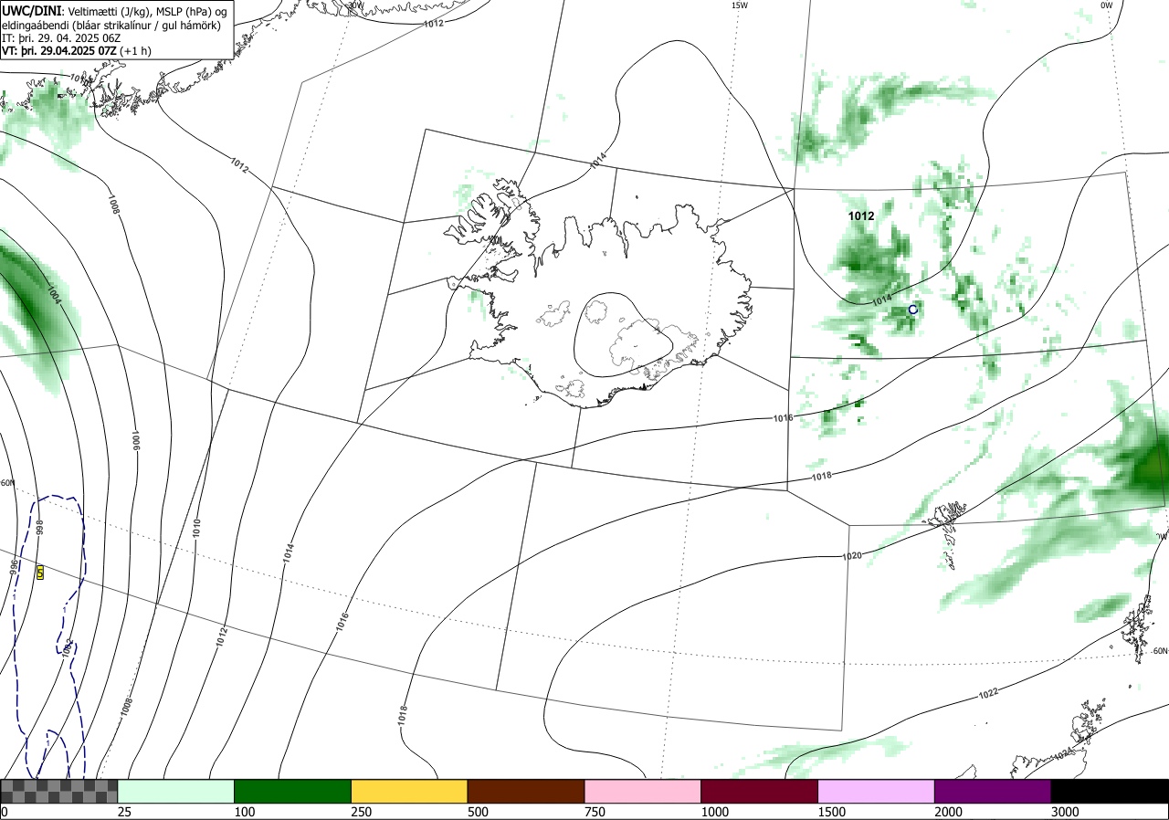Viewport: 1169px width, 820px height.
Task: Click the legend value 2000
Action: (949, 812)
